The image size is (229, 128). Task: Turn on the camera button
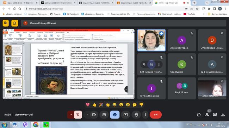tap(94, 115)
